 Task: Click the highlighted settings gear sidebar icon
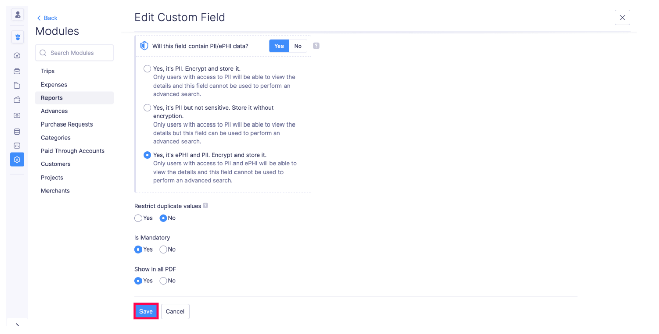[x=17, y=160]
